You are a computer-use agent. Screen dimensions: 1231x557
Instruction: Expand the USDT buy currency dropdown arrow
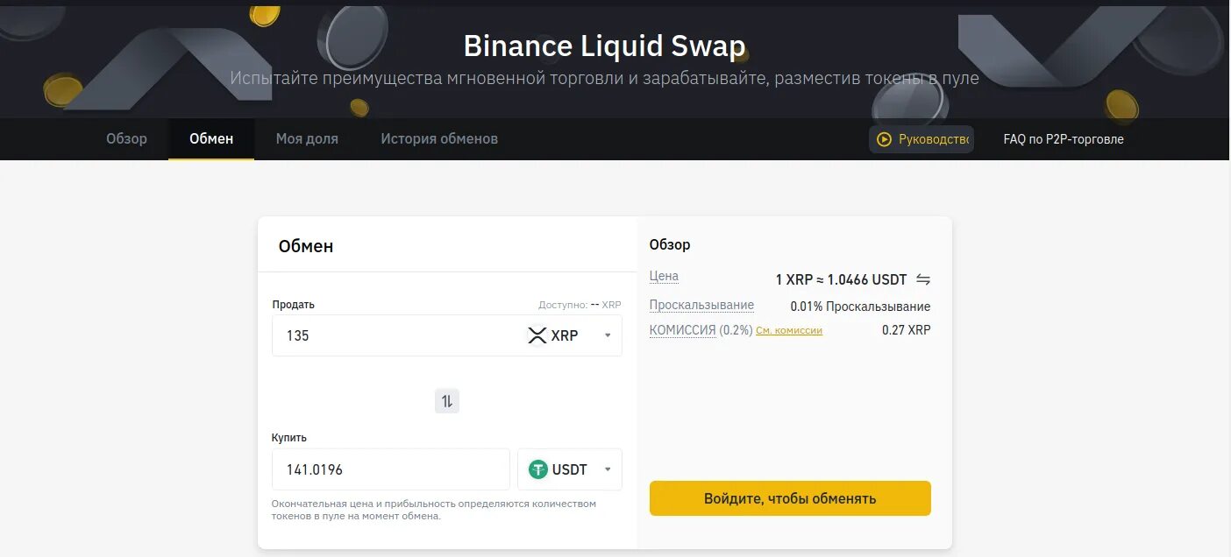(608, 469)
